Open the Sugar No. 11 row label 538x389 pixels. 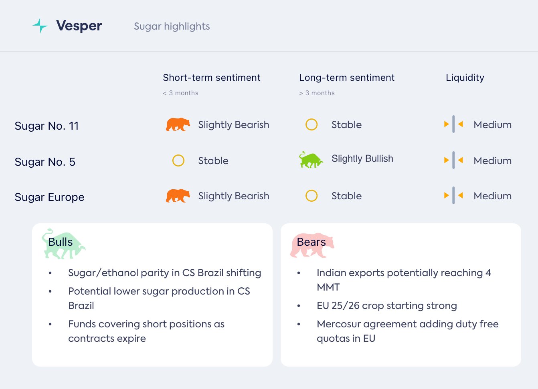click(47, 126)
